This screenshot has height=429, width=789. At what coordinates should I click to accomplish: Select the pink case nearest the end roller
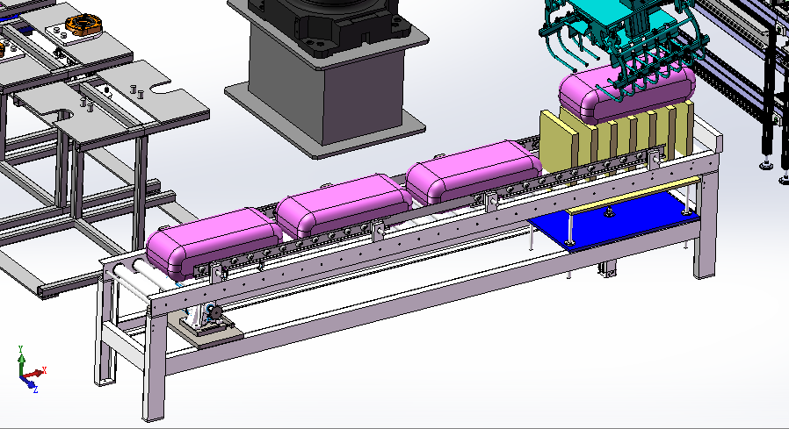[215, 245]
